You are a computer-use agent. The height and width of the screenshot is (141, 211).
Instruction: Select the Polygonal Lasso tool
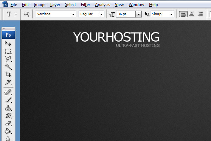[x=8, y=59]
